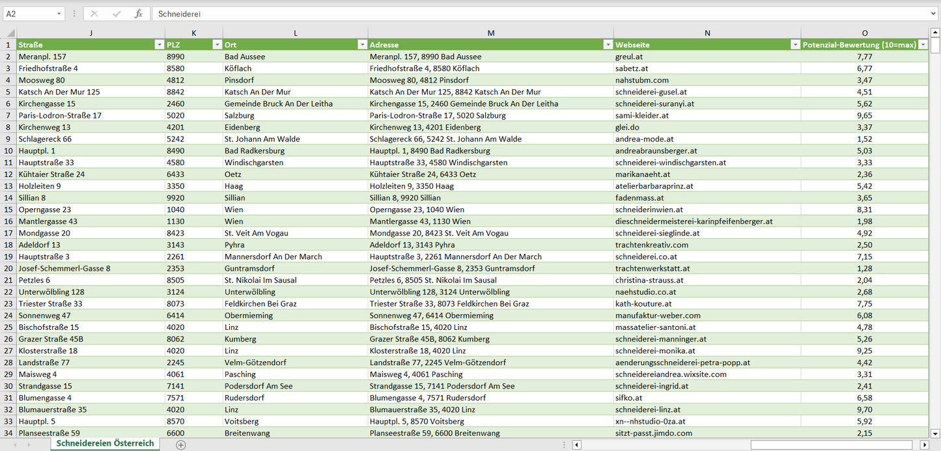
Task: Click the Cancel X icon in formula bar
Action: click(x=94, y=14)
